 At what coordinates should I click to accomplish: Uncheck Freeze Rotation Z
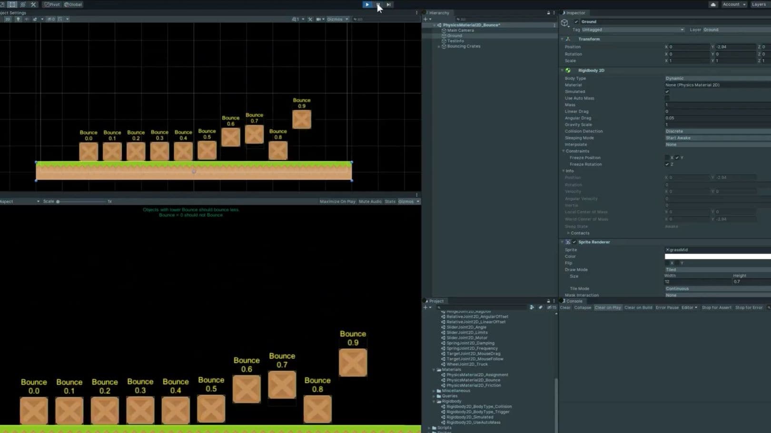point(667,164)
